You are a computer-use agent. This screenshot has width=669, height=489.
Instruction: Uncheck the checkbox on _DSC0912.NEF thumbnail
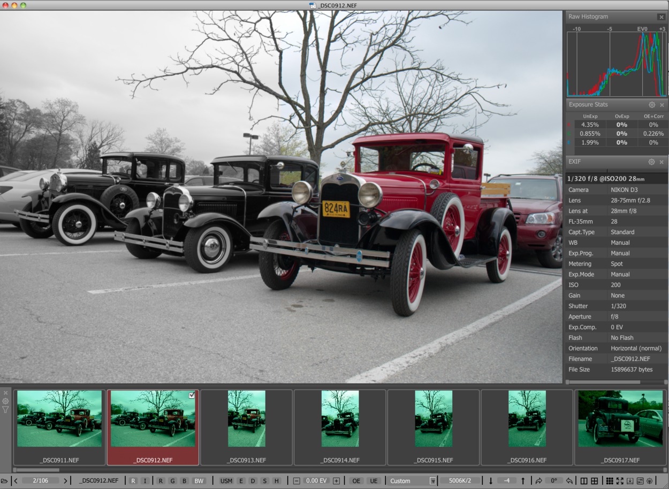[x=192, y=395]
